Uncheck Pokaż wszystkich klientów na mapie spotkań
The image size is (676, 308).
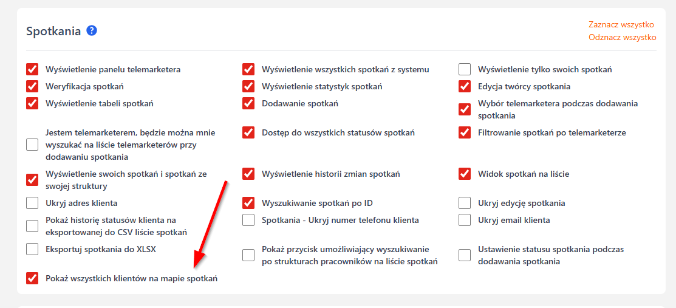pos(32,278)
